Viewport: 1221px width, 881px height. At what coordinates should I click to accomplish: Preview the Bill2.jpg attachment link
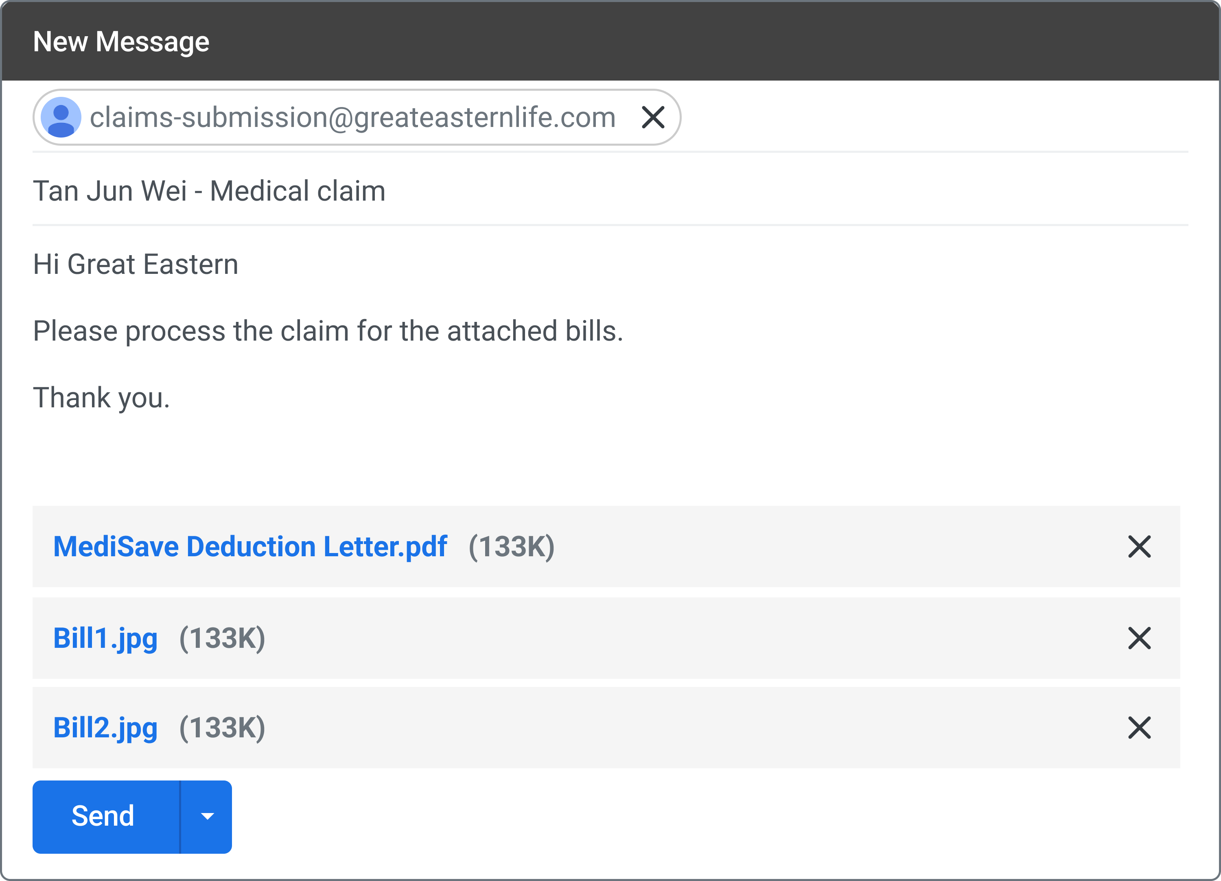pyautogui.click(x=105, y=728)
